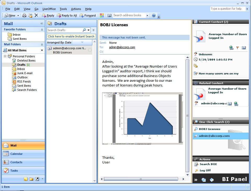
Task: Switch to the Mail navigation button
Action: pos(23,145)
